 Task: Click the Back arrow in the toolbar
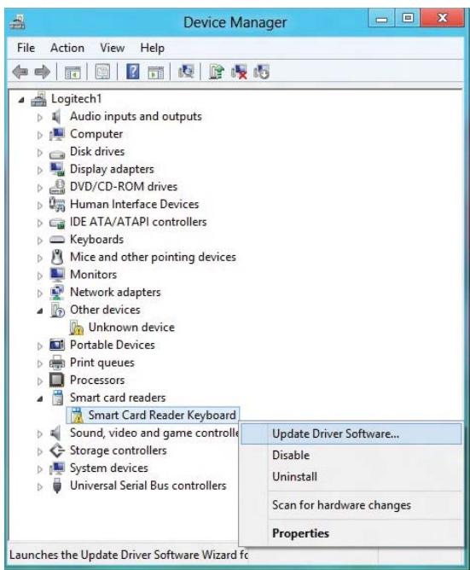[20, 72]
